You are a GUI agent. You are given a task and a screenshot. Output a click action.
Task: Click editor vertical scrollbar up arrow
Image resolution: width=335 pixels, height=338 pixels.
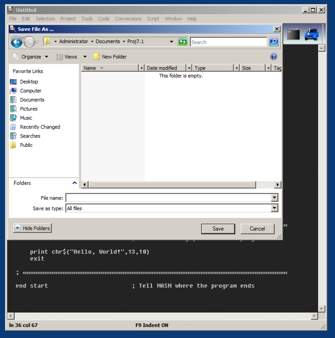click(321, 48)
